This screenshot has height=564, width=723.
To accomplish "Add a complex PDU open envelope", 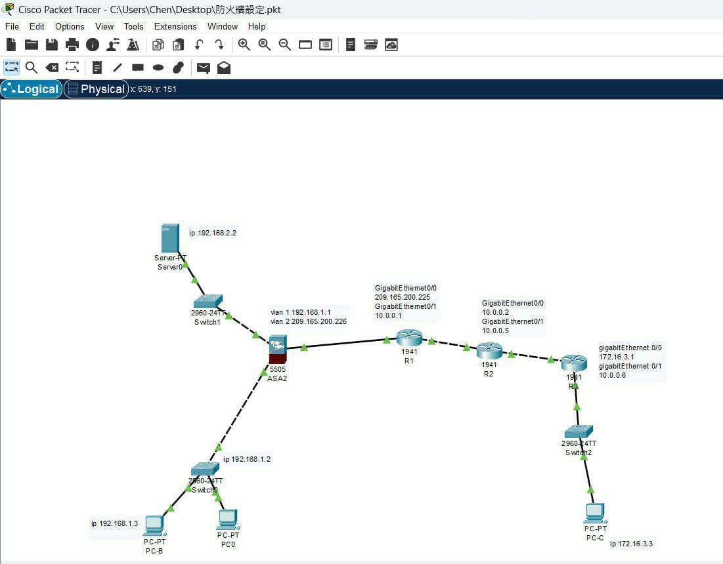I will [x=224, y=68].
